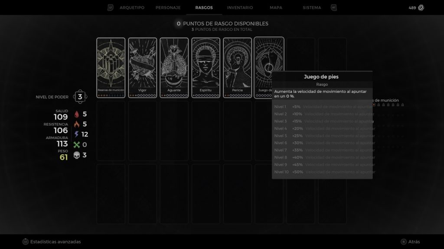
Task: Go to the Inventario tab
Action: coord(240,8)
